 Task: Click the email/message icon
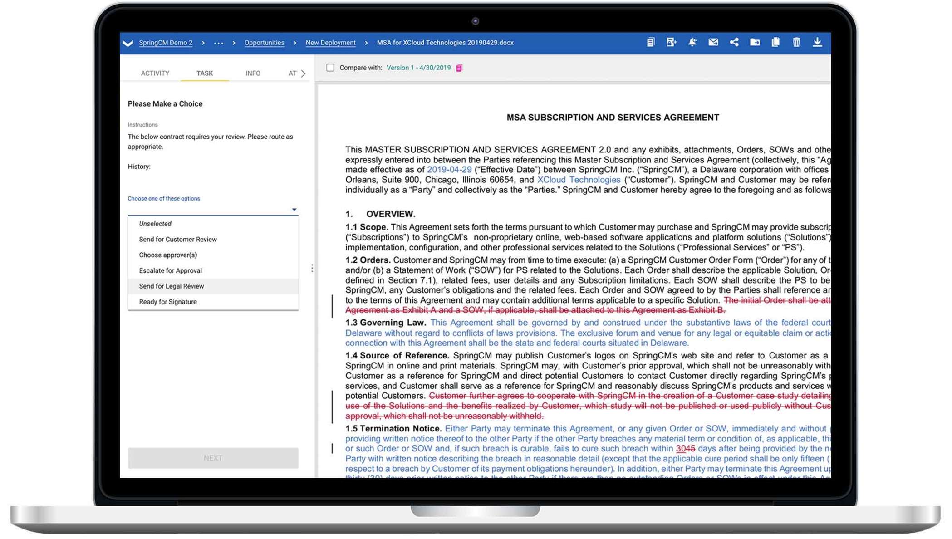coord(713,43)
